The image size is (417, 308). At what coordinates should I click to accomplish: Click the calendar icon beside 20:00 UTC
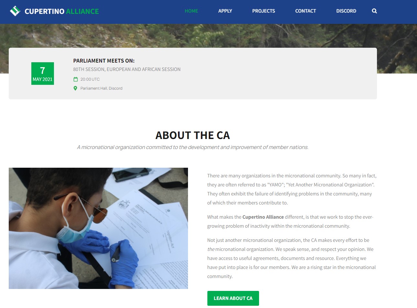coord(76,79)
